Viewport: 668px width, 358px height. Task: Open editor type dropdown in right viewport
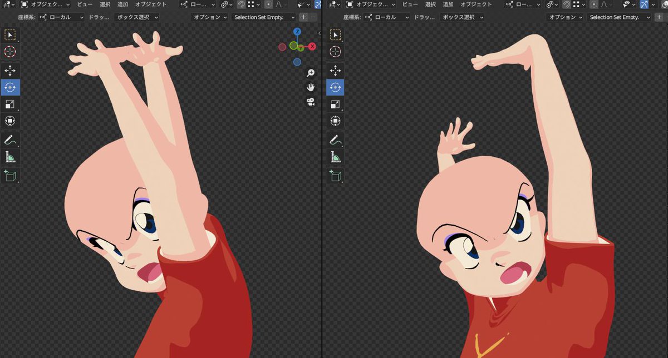click(x=334, y=4)
